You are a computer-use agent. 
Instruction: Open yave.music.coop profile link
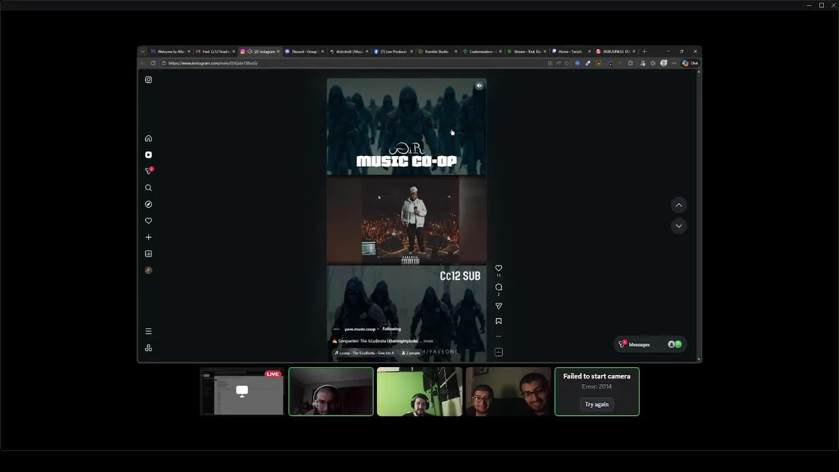pyautogui.click(x=360, y=329)
